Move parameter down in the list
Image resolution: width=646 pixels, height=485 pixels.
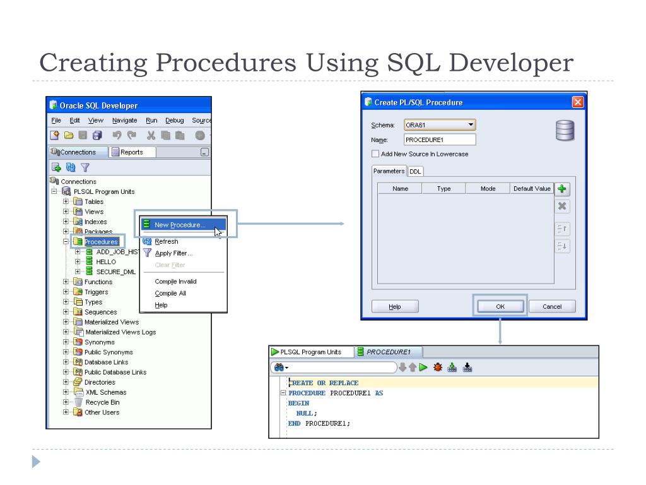click(562, 246)
